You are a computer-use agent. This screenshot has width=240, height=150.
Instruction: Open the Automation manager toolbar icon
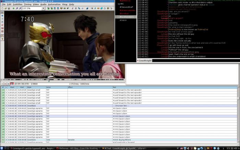click(x=87, y=8)
